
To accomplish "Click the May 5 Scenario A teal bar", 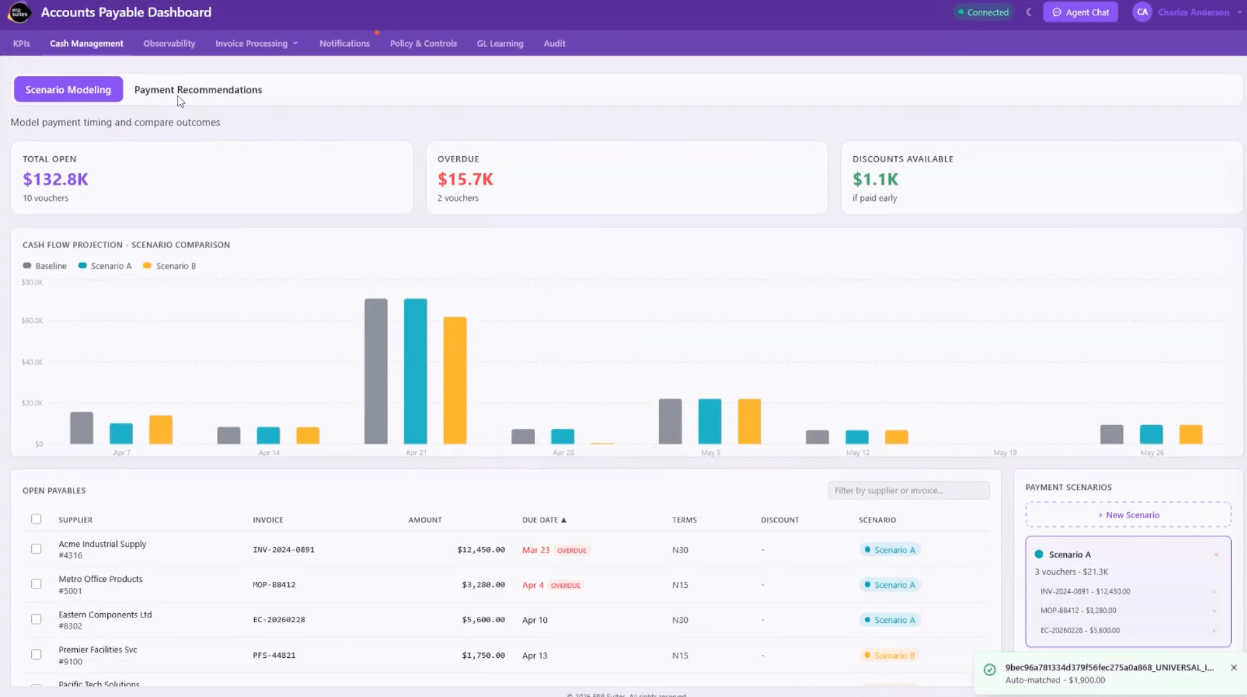I will coord(710,421).
